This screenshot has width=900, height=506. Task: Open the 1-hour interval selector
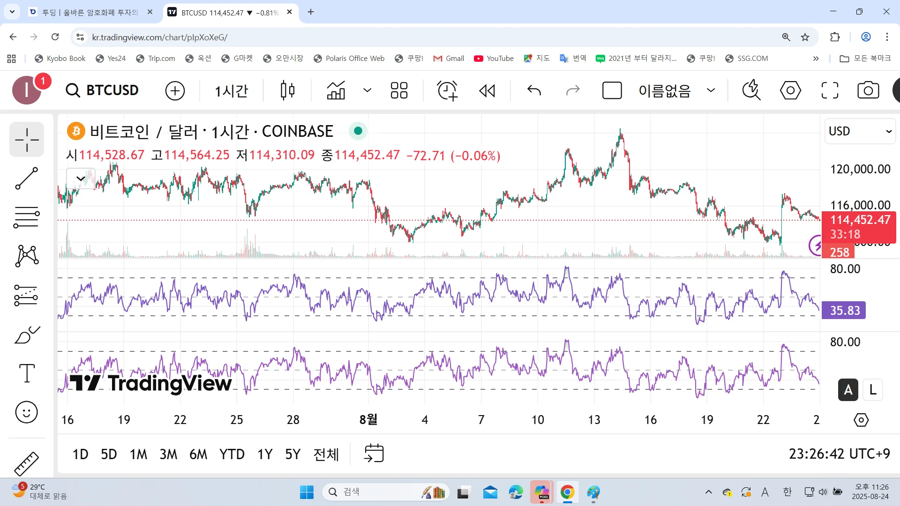point(231,90)
